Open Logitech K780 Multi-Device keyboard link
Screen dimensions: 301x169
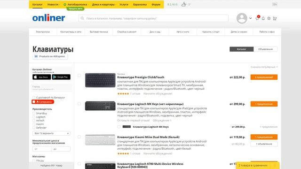click(x=150, y=165)
